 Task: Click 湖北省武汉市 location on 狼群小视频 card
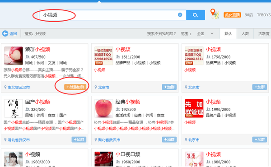click(x=19, y=88)
